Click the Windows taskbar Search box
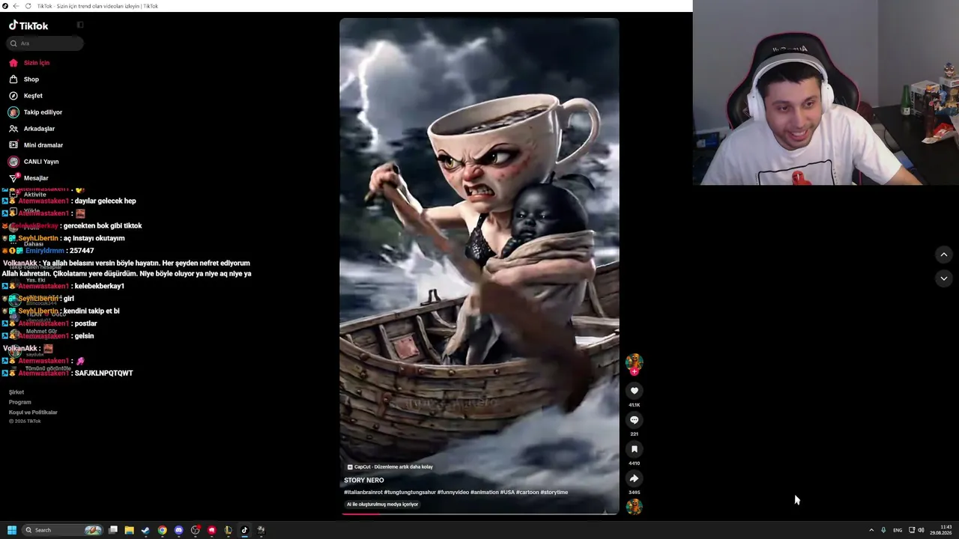Image resolution: width=959 pixels, height=539 pixels. click(63, 530)
